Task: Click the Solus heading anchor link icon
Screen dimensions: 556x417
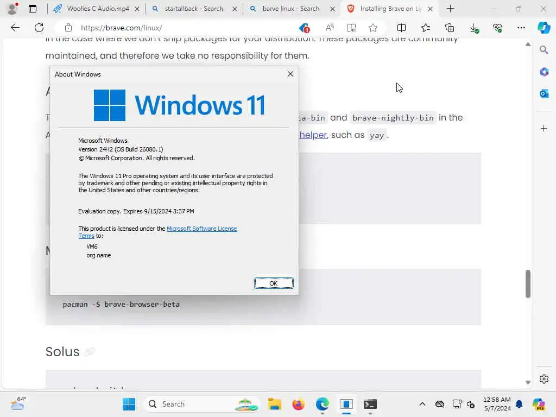Action: click(90, 351)
